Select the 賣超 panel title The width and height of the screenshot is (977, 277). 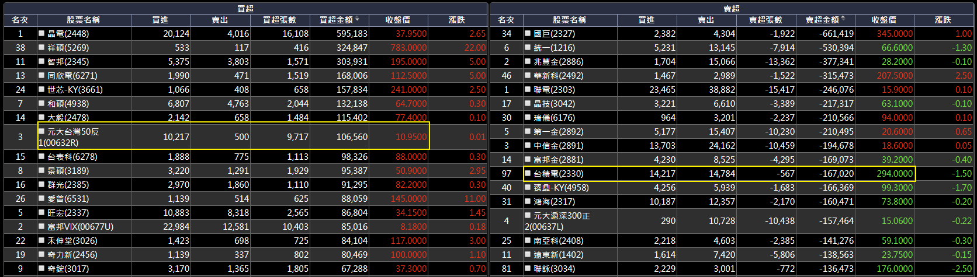(732, 8)
